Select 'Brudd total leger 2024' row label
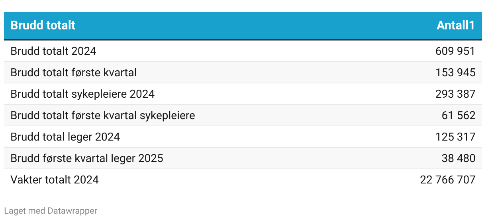486x220 pixels. point(65,137)
